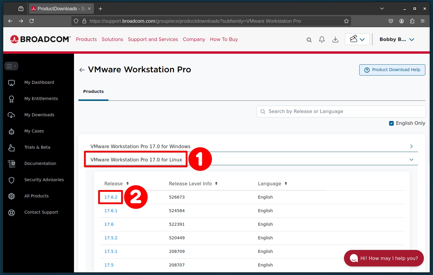Click build number 522391

pyautogui.click(x=177, y=224)
